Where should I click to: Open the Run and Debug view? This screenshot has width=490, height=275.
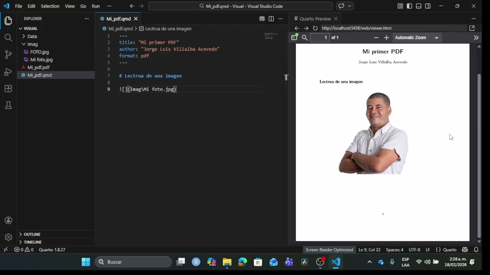pyautogui.click(x=8, y=71)
